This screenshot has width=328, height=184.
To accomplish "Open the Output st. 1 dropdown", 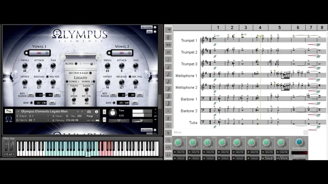I will (x=33, y=116).
